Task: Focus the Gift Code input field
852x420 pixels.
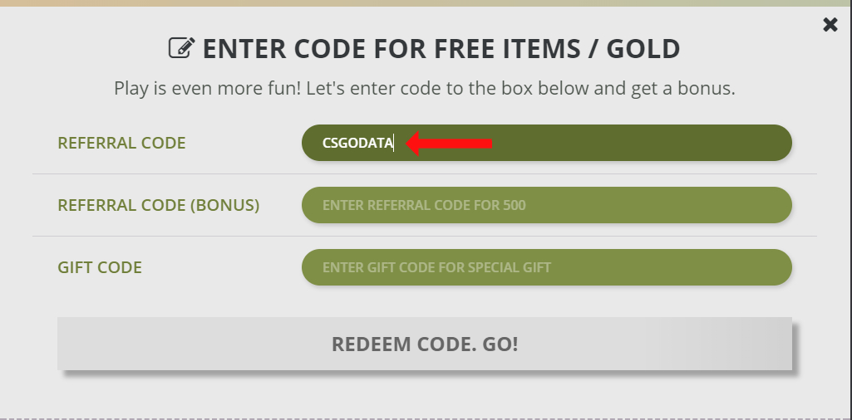Action: [546, 267]
